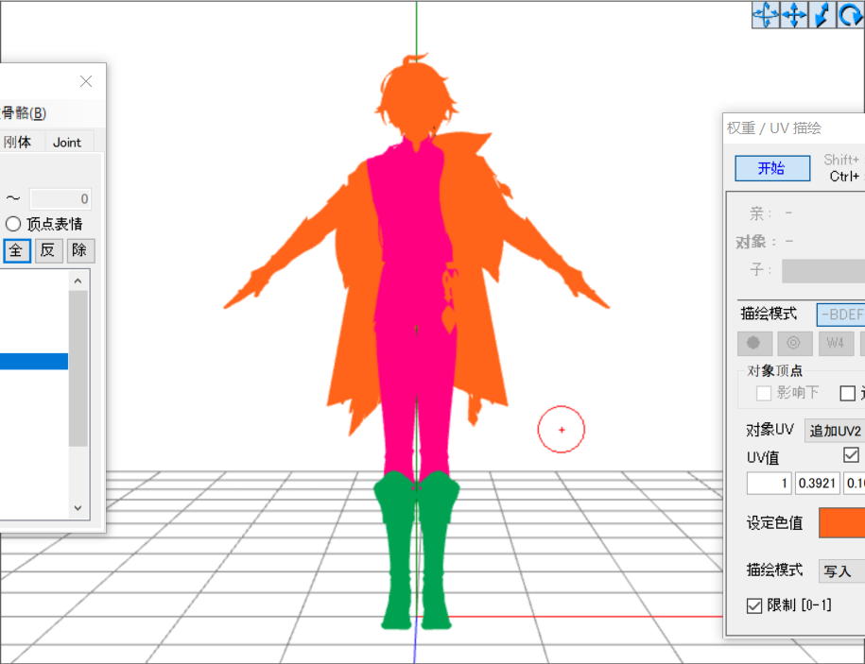This screenshot has width=865, height=664.
Task: Choose the solid circle brush button
Action: [754, 343]
